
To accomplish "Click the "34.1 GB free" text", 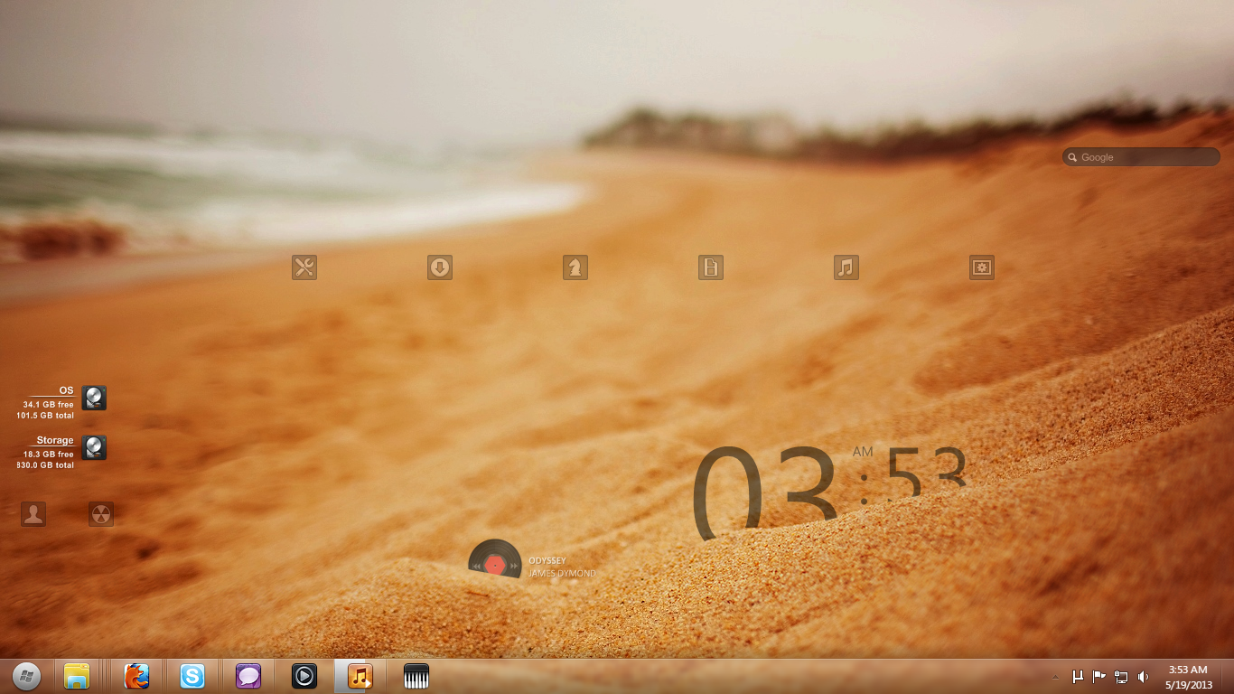I will (49, 405).
